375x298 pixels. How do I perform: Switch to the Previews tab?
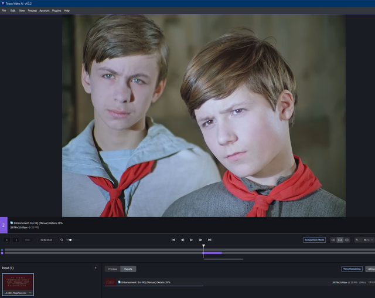click(112, 269)
